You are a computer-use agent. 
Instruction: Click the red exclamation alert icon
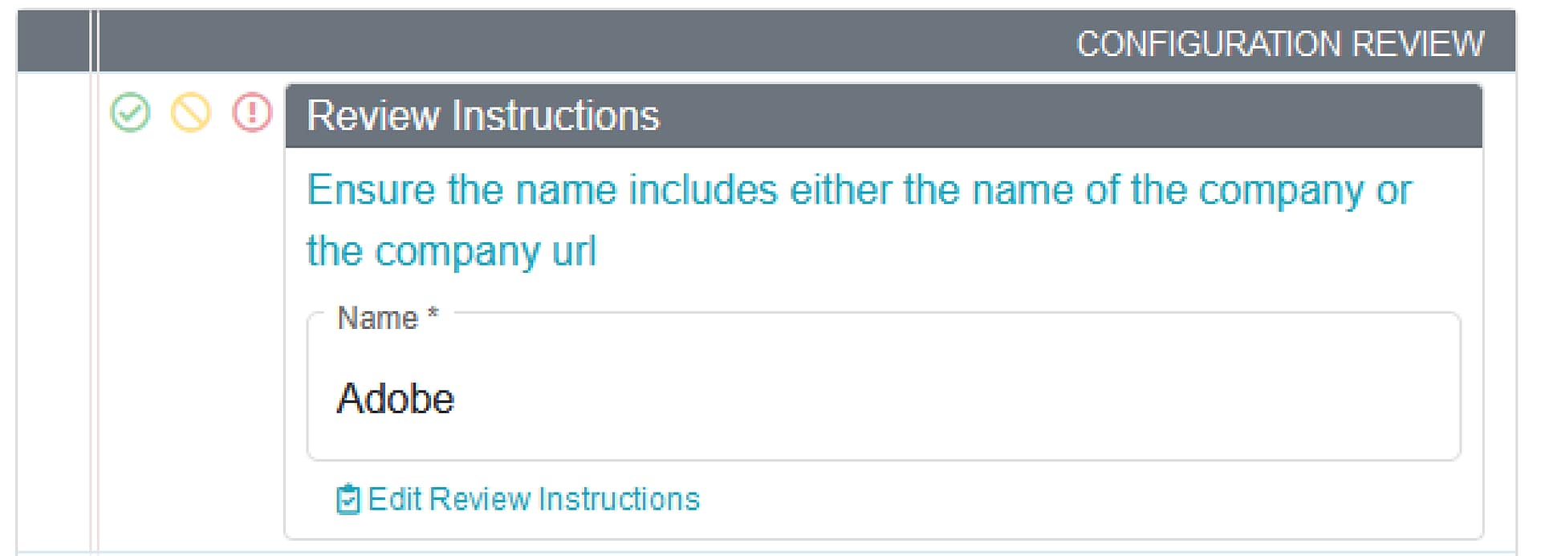pos(252,112)
